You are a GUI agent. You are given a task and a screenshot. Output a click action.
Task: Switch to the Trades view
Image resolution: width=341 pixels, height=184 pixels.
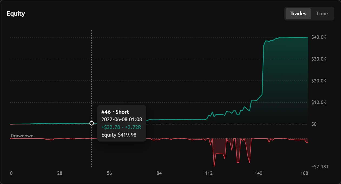coord(298,14)
